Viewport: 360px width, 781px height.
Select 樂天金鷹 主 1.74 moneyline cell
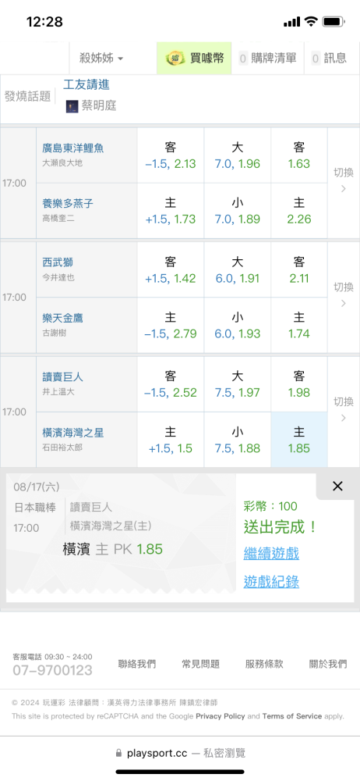pos(299,325)
